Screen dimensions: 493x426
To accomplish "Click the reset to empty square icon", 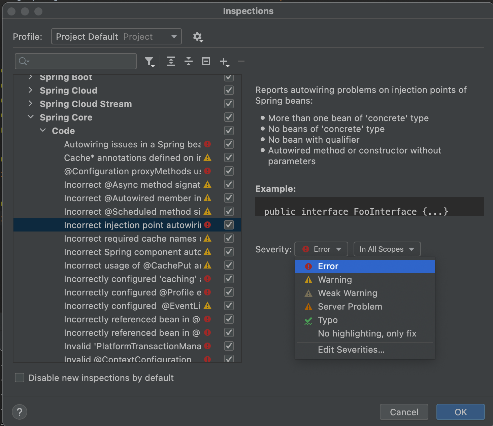I will tap(206, 61).
